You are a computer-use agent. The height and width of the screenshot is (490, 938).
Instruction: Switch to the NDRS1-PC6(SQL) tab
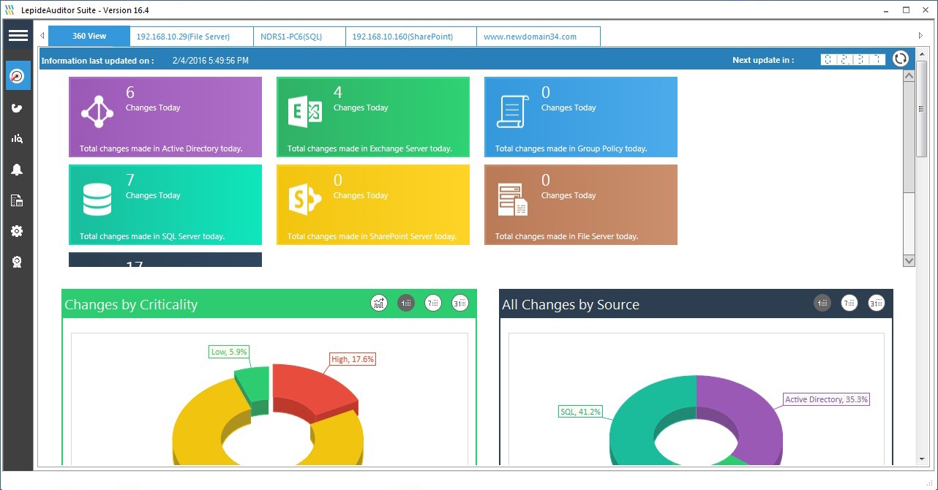click(299, 35)
